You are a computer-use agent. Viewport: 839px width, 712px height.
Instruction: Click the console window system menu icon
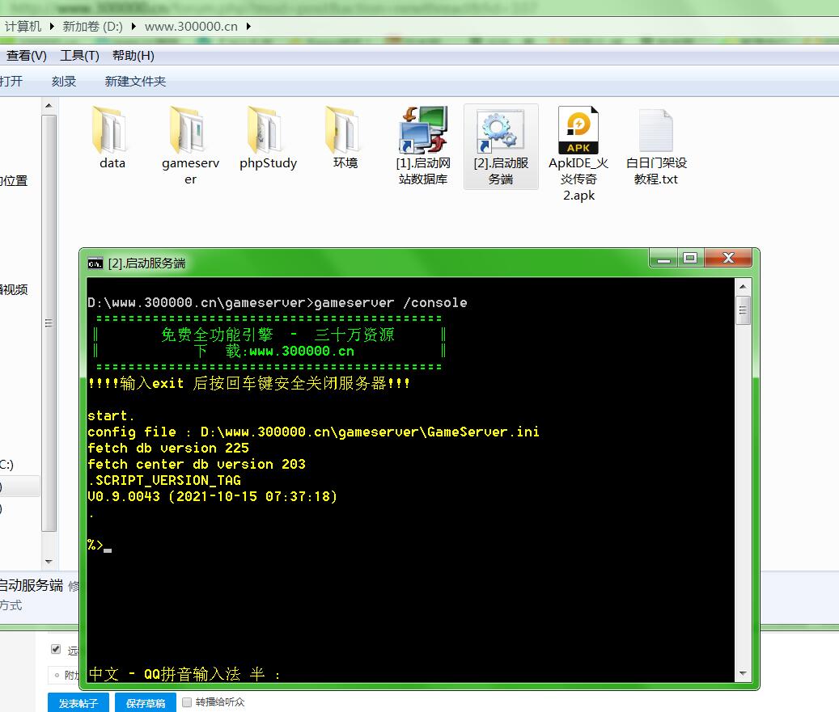(95, 263)
